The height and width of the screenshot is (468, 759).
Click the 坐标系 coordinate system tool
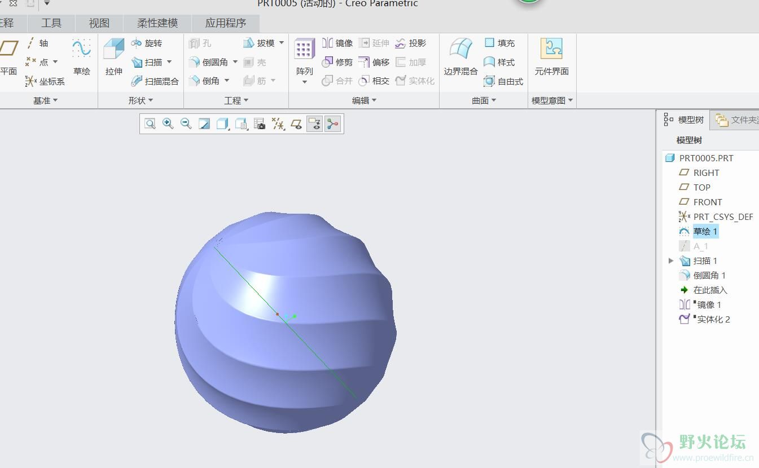45,81
